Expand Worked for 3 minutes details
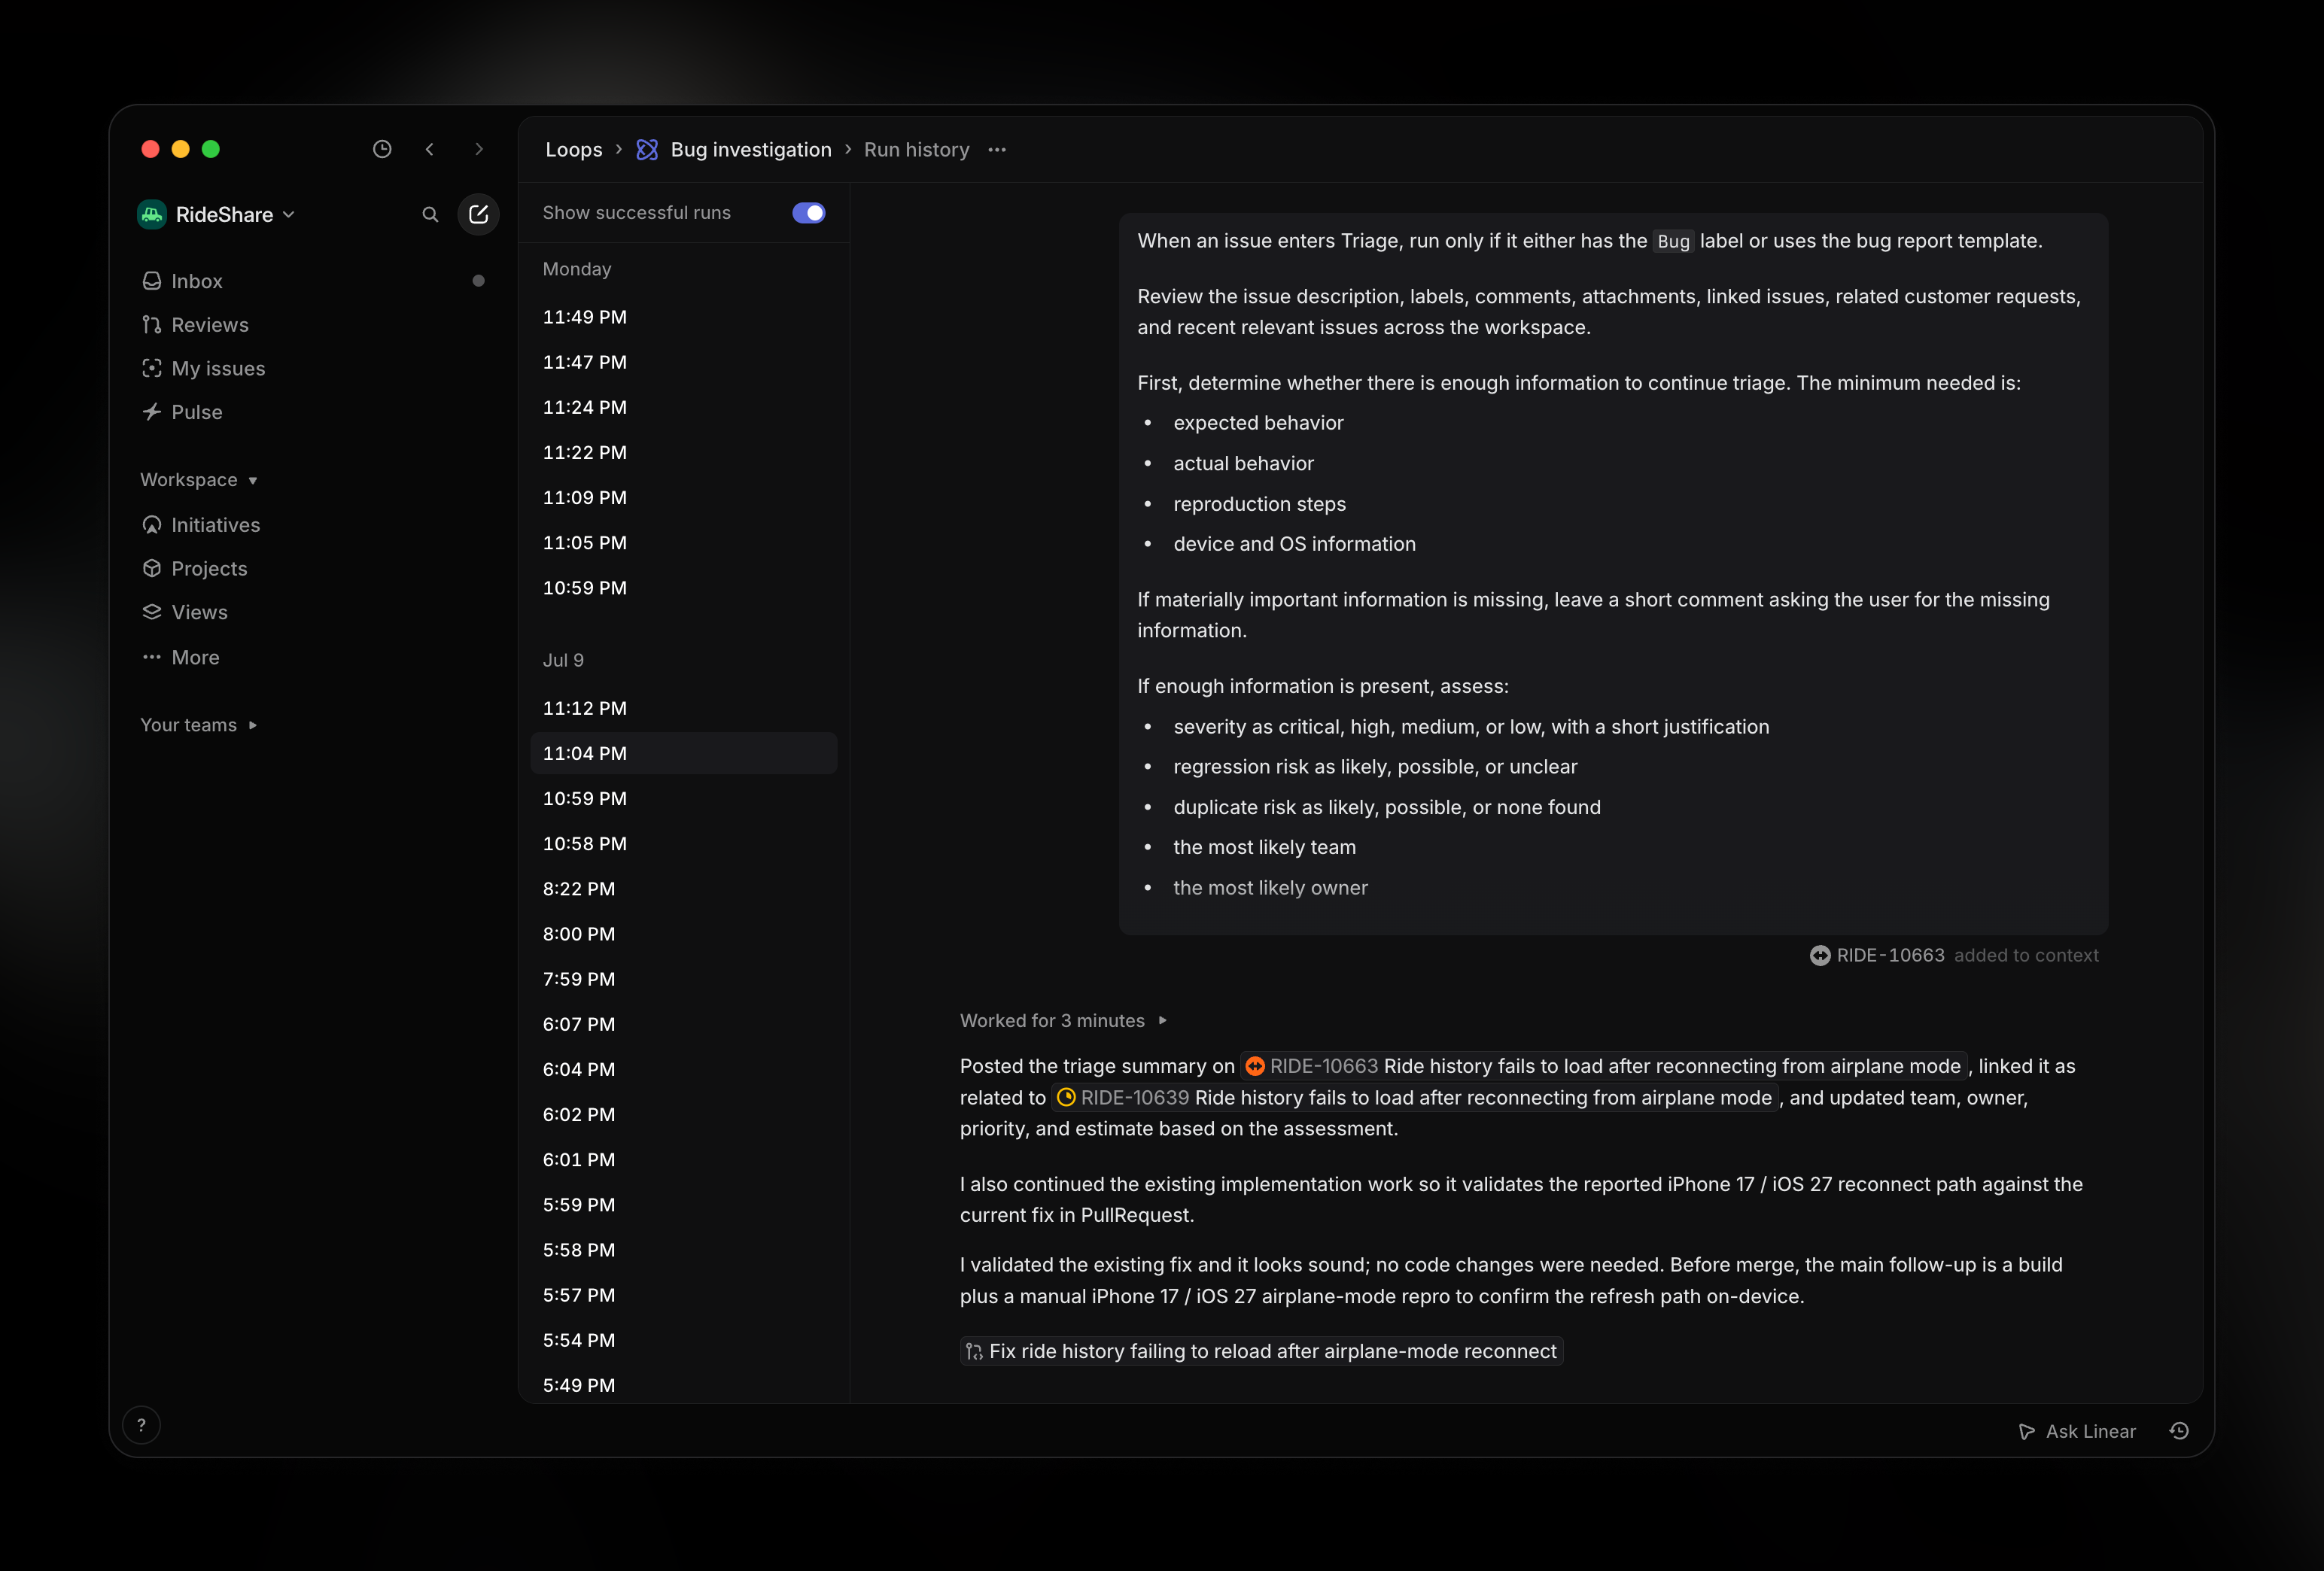This screenshot has height=1571, width=2324. pyautogui.click(x=1064, y=1020)
